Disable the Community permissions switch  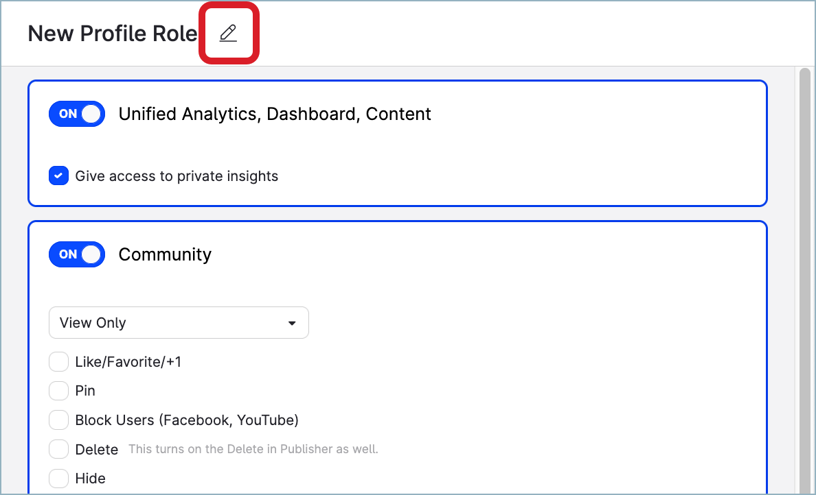click(76, 254)
